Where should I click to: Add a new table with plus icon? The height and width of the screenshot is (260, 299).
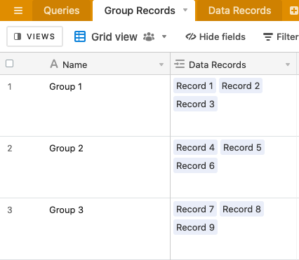coord(294,11)
